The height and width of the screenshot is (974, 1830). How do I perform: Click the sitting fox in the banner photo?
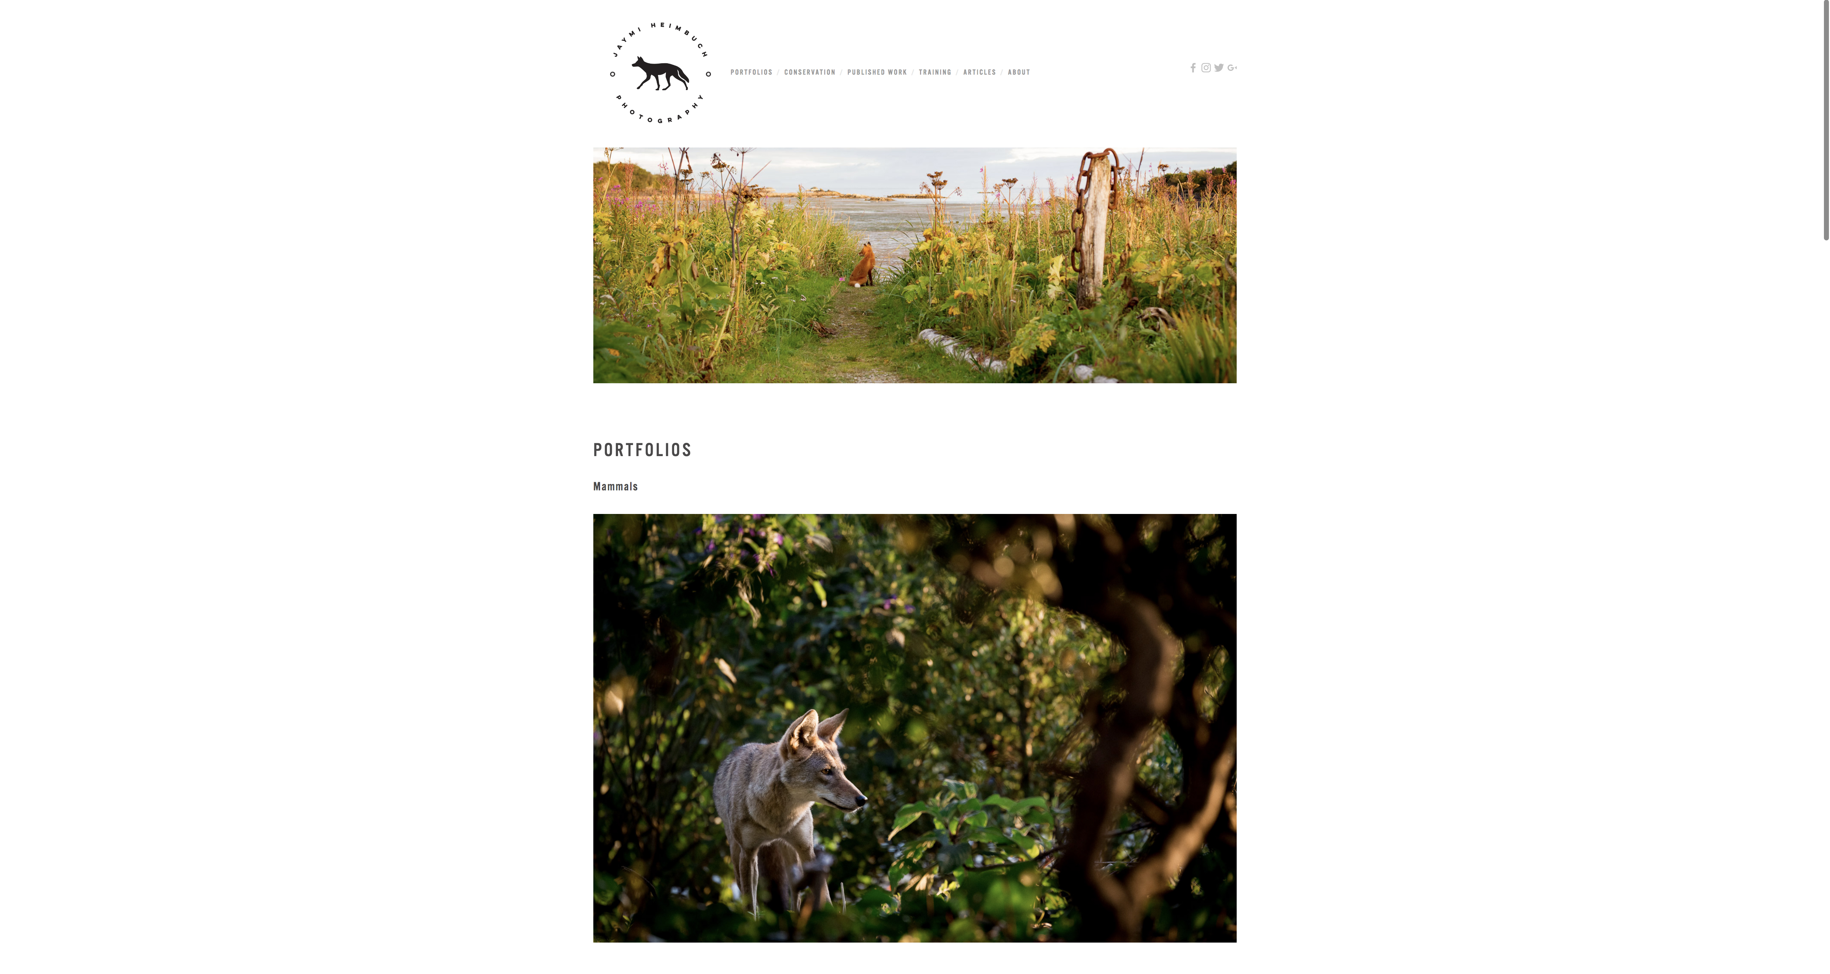pos(863,265)
